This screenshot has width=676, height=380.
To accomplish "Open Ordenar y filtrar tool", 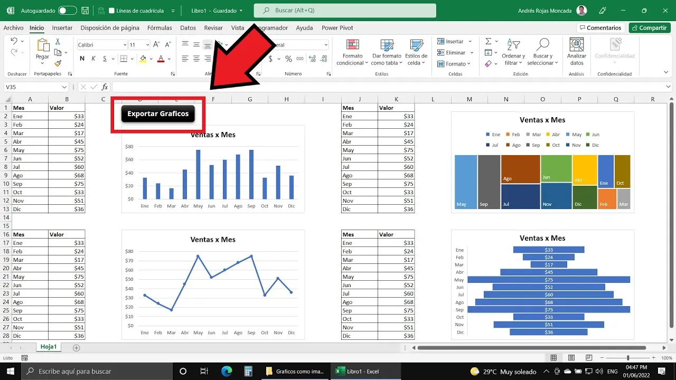I will [513, 52].
